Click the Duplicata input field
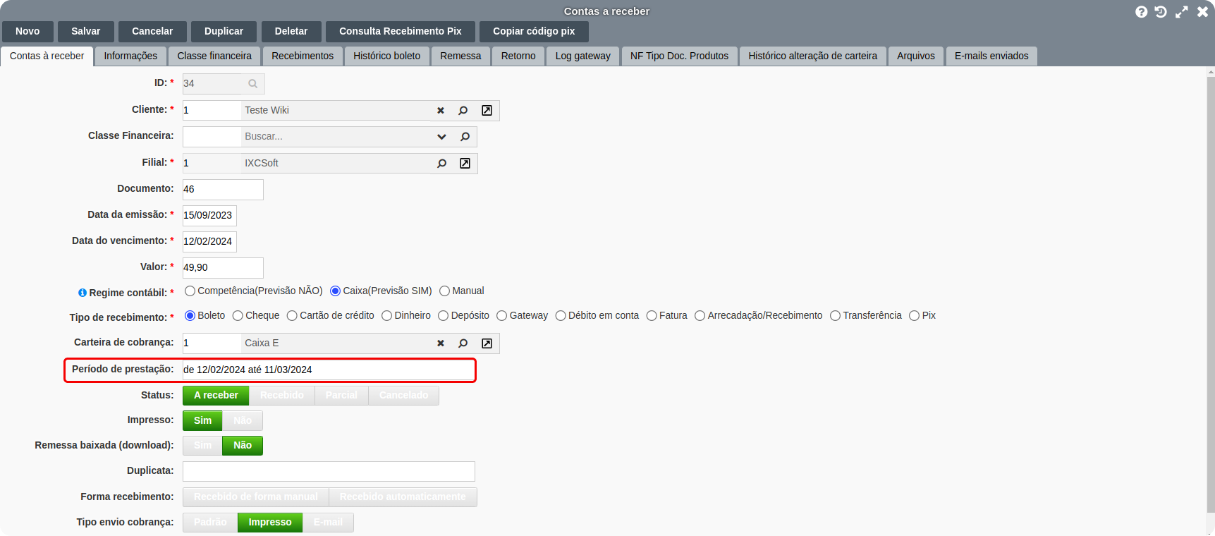1215x536 pixels. click(x=329, y=472)
